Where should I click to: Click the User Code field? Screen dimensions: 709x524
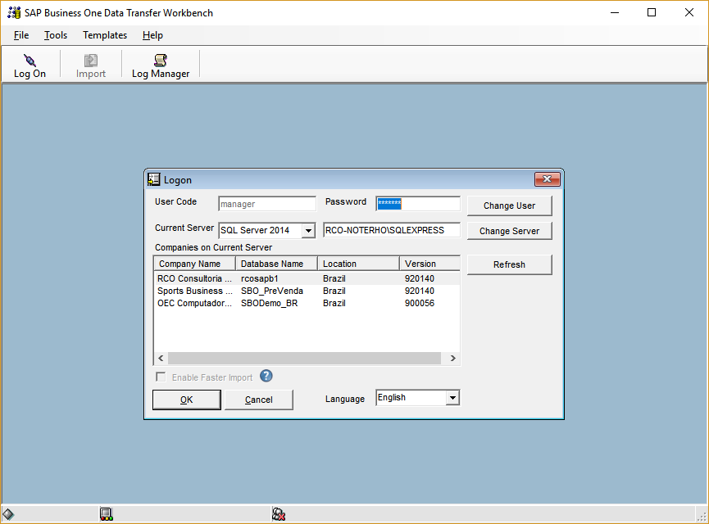click(266, 204)
